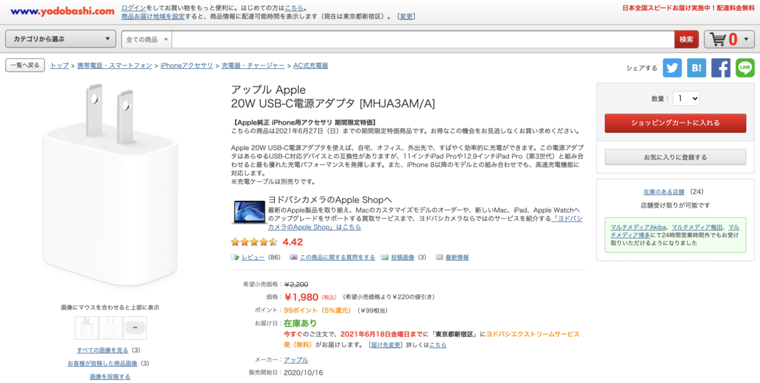Open iPhoneアクセサリ breadcrumb link
This screenshot has width=760, height=383.
point(187,66)
